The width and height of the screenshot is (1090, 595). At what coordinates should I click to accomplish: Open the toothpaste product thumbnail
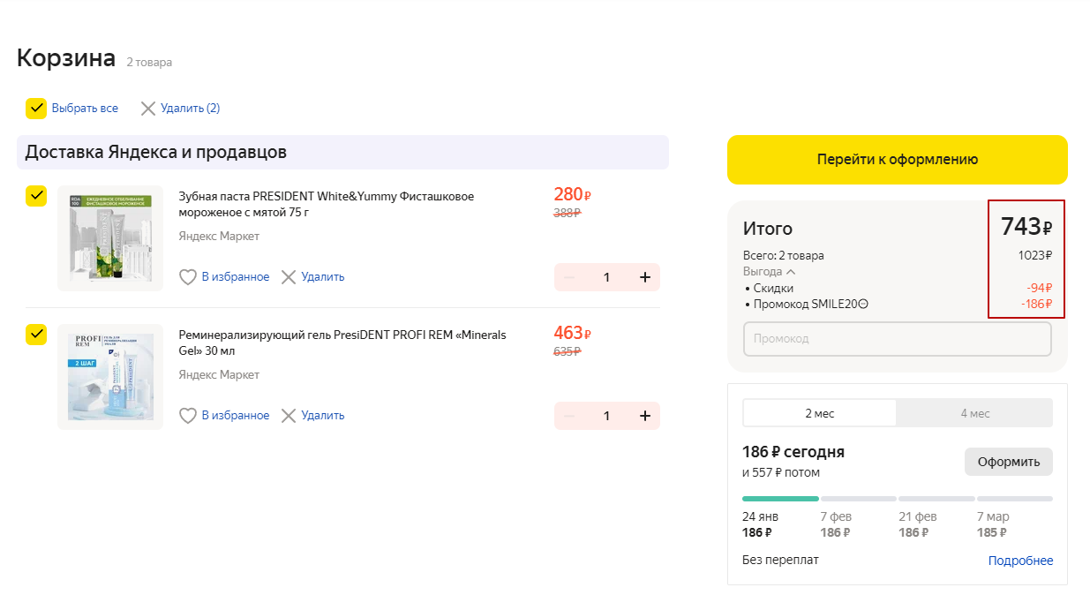pyautogui.click(x=110, y=237)
